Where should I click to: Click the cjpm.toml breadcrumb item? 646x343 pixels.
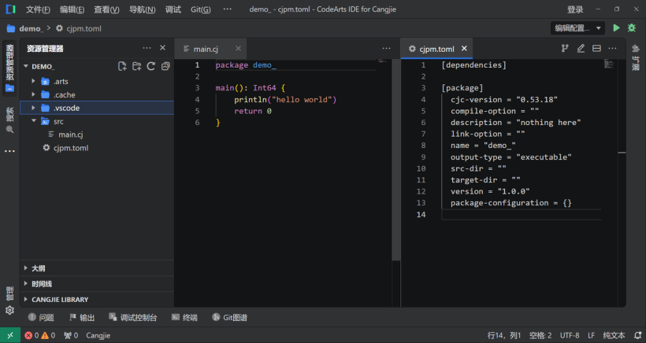click(x=79, y=28)
